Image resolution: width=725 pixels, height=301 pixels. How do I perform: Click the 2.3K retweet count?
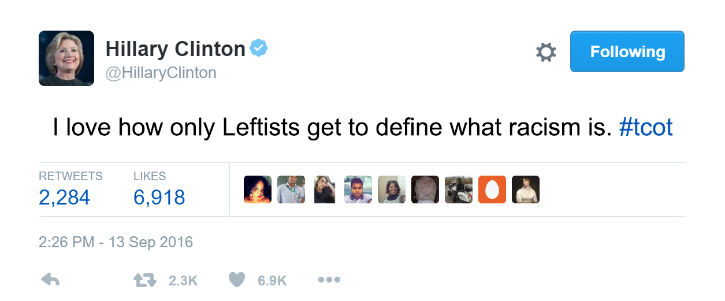point(183,281)
